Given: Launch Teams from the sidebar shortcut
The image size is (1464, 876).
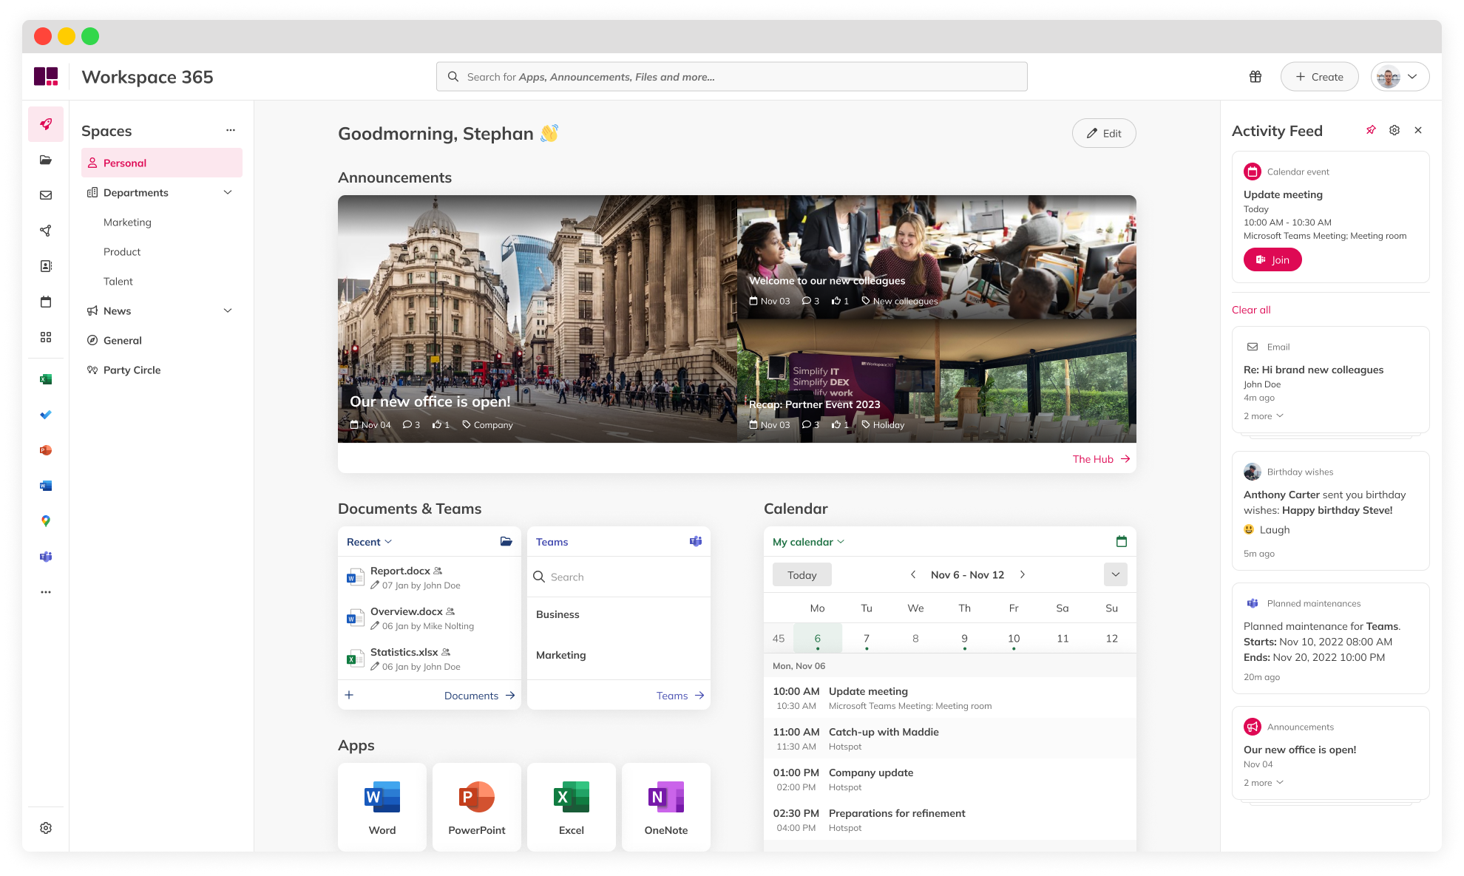Looking at the screenshot, I should 46,557.
